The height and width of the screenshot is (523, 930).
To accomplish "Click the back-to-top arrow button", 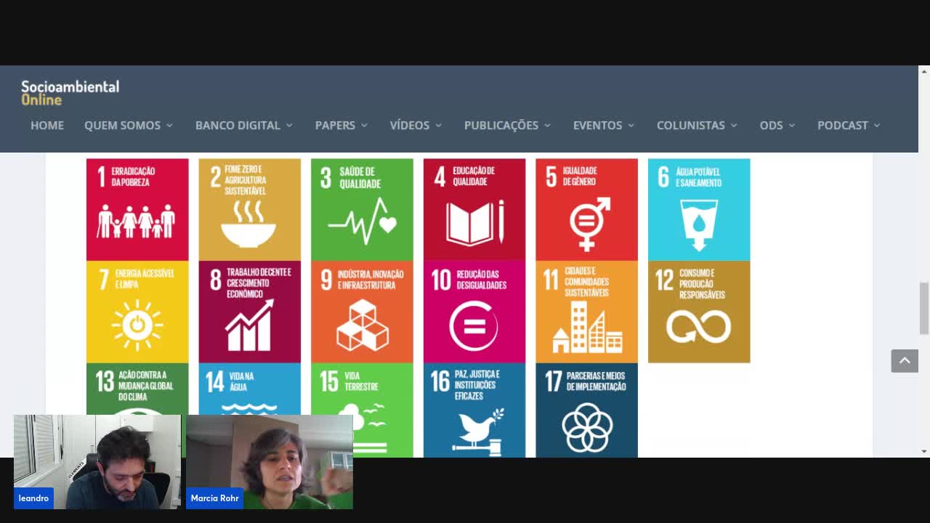I will (905, 361).
